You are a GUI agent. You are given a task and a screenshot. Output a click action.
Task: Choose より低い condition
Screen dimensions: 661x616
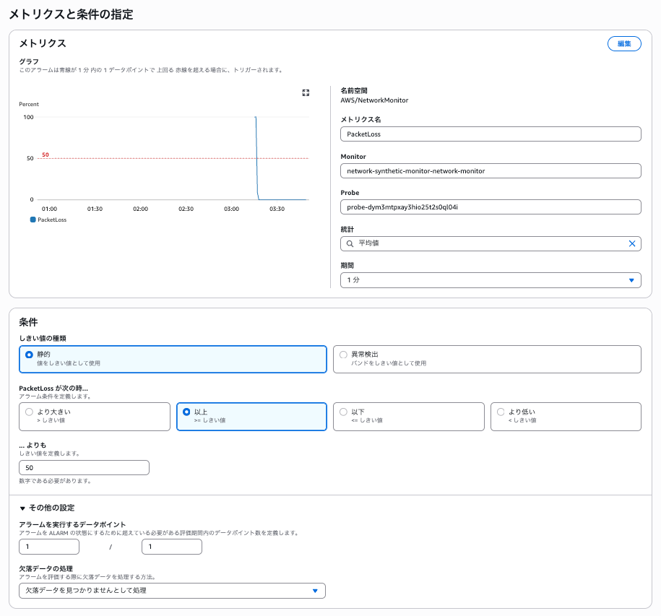point(566,417)
